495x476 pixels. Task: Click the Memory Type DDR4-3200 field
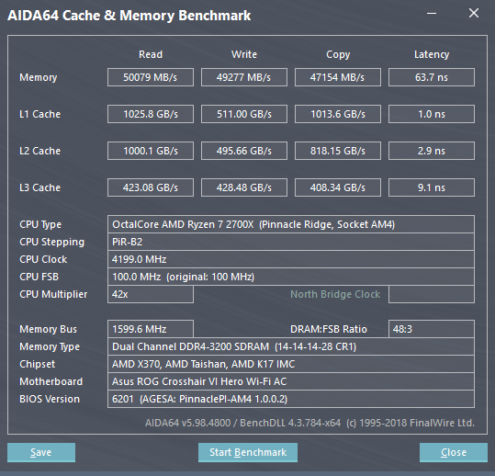click(291, 346)
